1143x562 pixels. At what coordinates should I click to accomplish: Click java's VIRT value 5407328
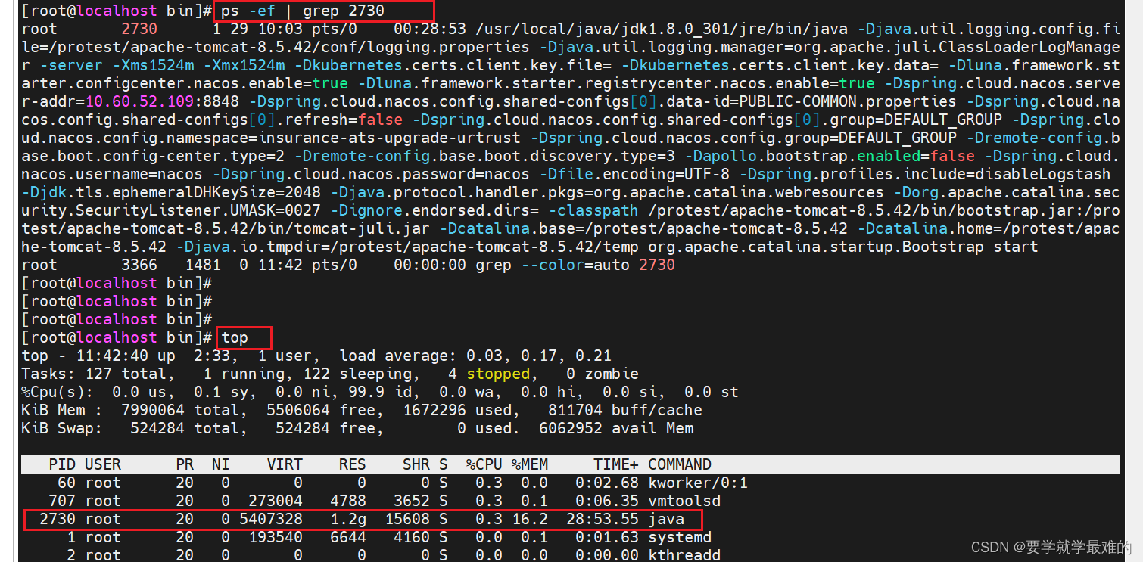click(271, 520)
